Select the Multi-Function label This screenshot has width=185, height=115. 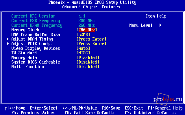coord(28,67)
